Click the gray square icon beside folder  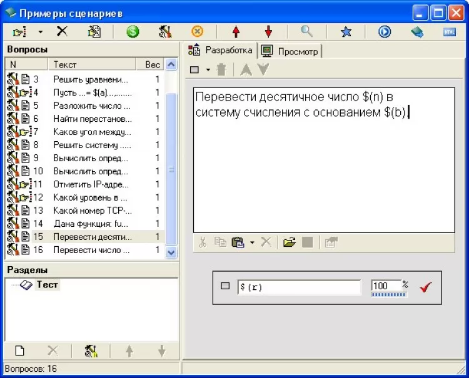click(308, 242)
